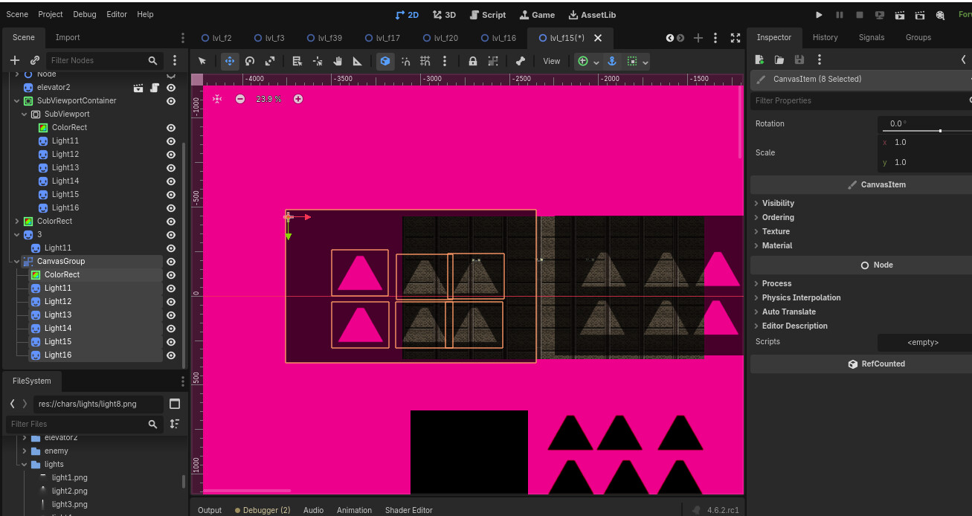
Task: Choose the Scale mode tool
Action: coord(270,61)
